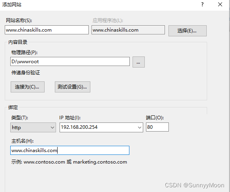This screenshot has height=192, width=230.
Task: Click the 端口(O): label
Action: click(155, 118)
